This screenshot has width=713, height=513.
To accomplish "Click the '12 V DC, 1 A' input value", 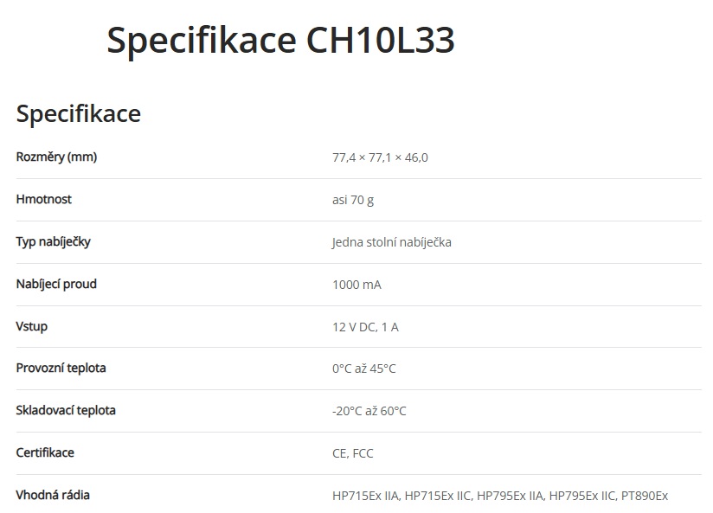I will (365, 327).
